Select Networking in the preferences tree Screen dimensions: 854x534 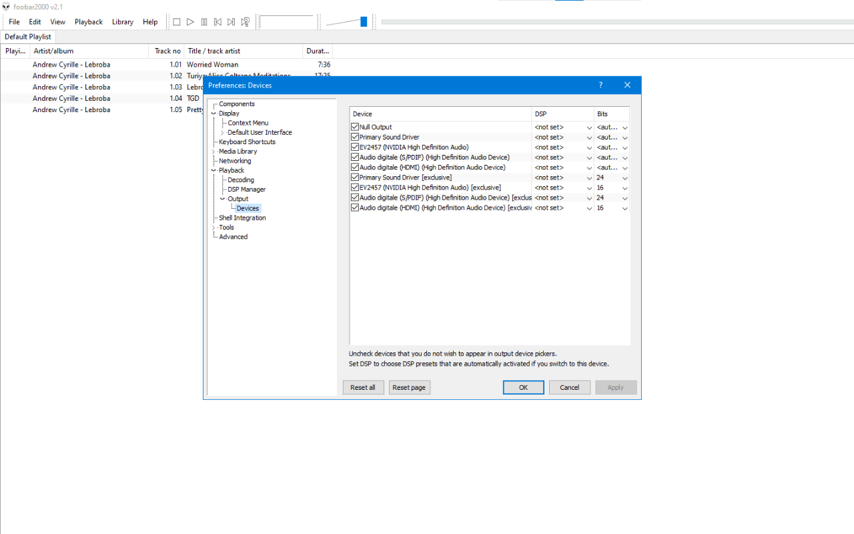[x=235, y=161]
